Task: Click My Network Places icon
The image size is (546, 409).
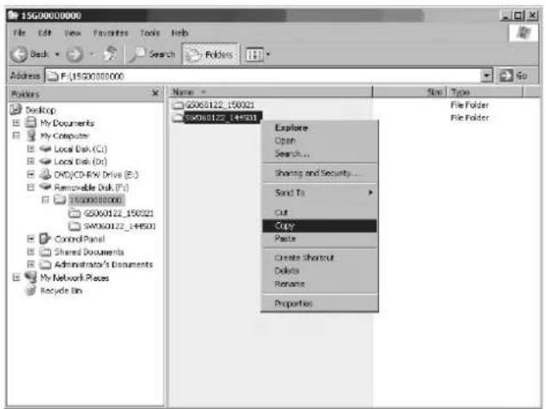Action: [x=30, y=277]
